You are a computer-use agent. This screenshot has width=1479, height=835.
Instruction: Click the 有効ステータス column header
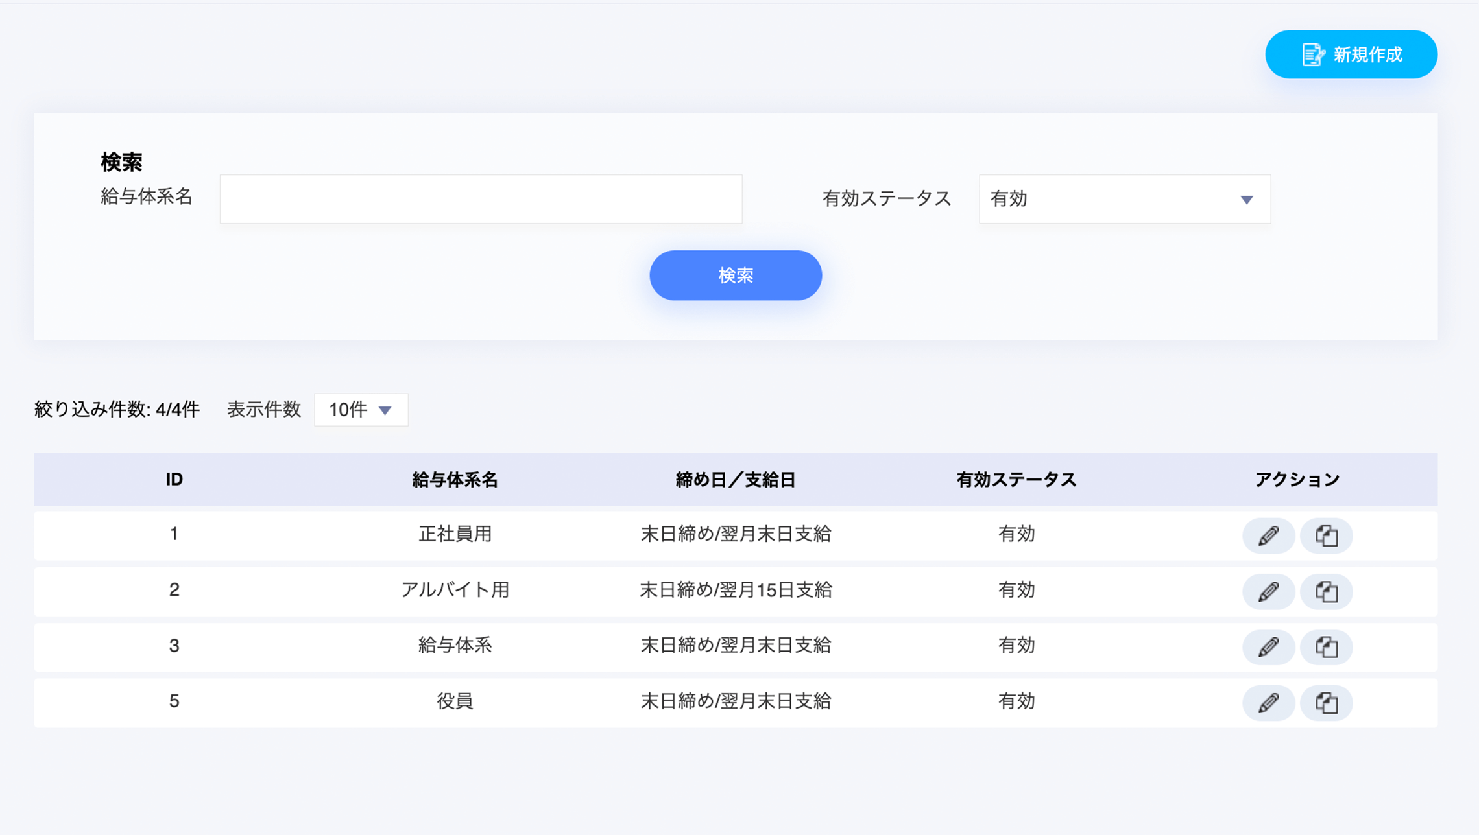(1016, 480)
